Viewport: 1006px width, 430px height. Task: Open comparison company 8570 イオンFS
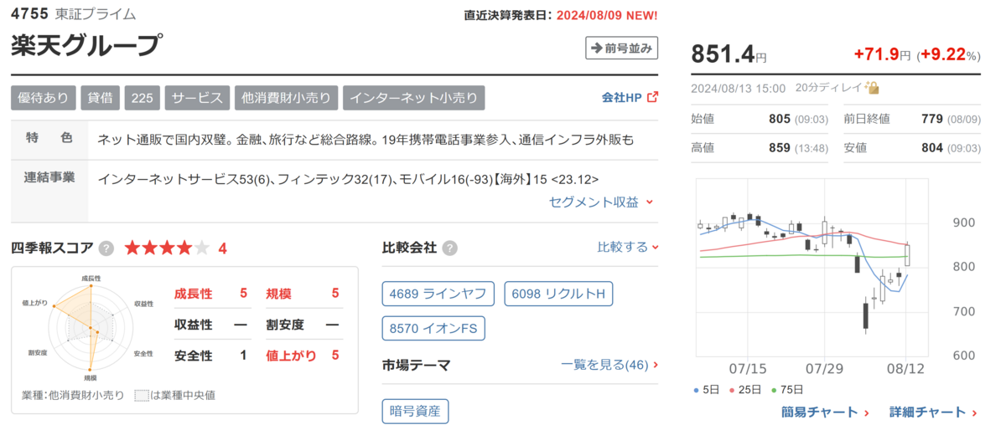pyautogui.click(x=433, y=329)
